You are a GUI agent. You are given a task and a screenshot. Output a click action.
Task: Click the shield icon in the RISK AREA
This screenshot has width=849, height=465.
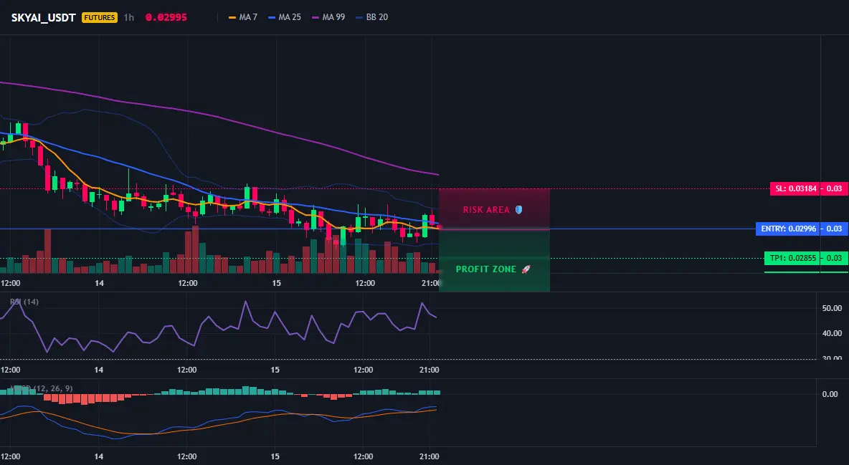click(518, 209)
